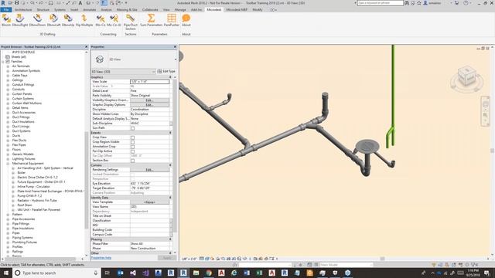The image size is (495, 278).
Task: Collapse the Mechanical Equipment node
Action: pos(8,164)
